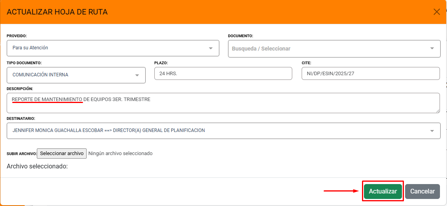Click the Documento dropdown arrow icon
This screenshot has height=206, width=447.
(x=432, y=49)
